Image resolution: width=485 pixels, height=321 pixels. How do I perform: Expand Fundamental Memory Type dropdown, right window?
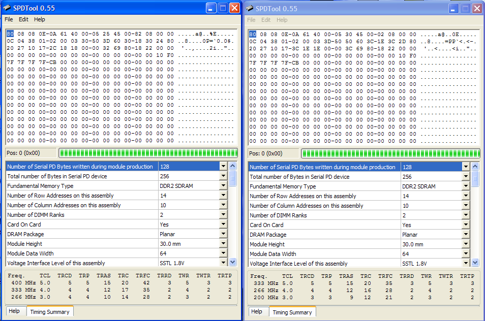pyautogui.click(x=466, y=186)
